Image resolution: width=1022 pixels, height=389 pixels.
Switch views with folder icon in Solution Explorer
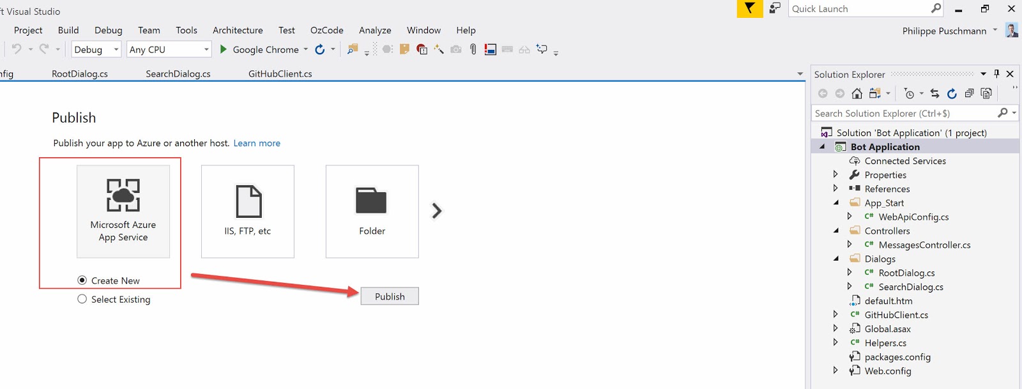(875, 94)
